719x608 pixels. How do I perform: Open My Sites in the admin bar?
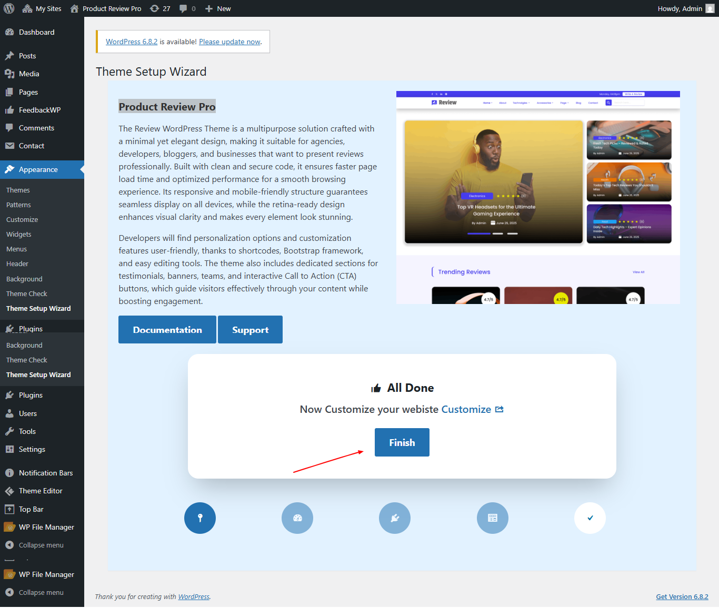(x=42, y=8)
